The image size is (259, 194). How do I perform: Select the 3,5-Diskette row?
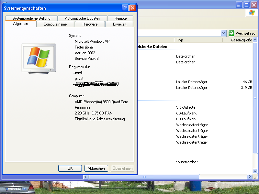(195, 107)
